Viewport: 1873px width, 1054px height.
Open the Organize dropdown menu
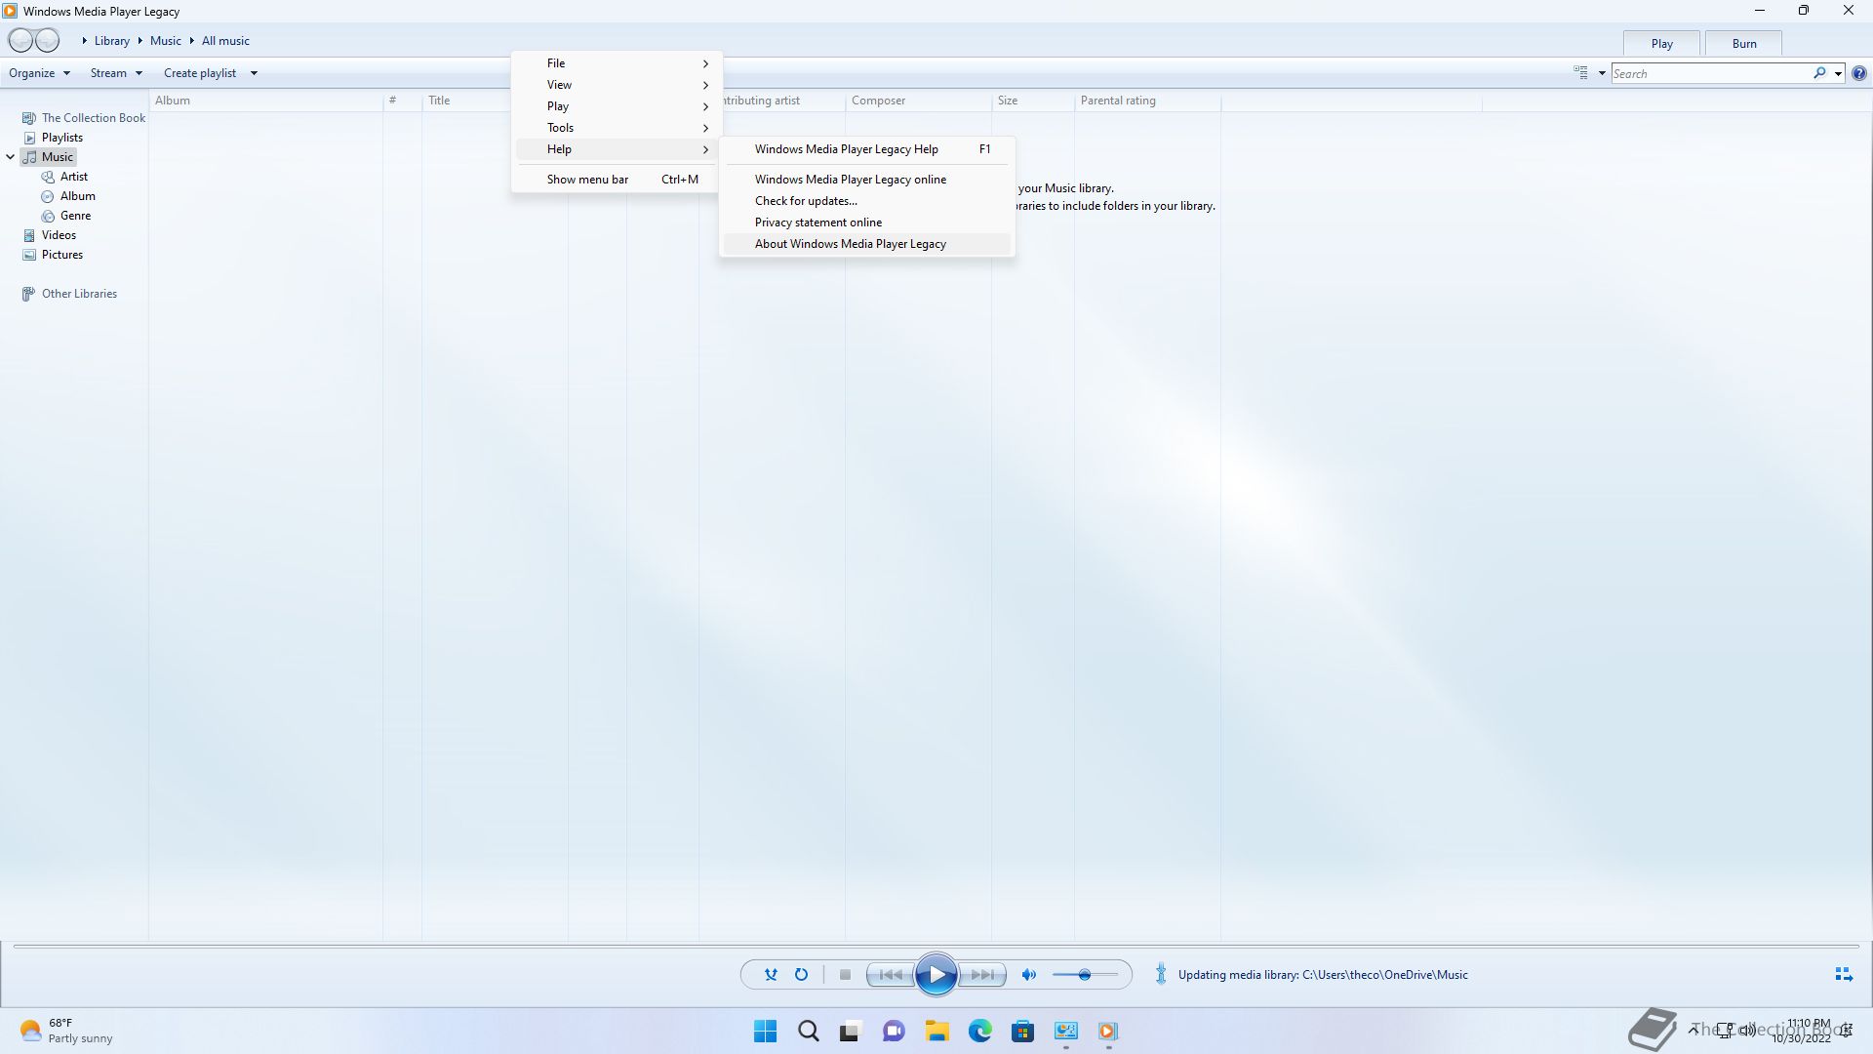coord(39,73)
